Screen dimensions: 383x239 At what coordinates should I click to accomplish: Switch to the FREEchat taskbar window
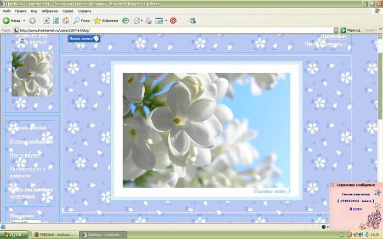pos(54,235)
